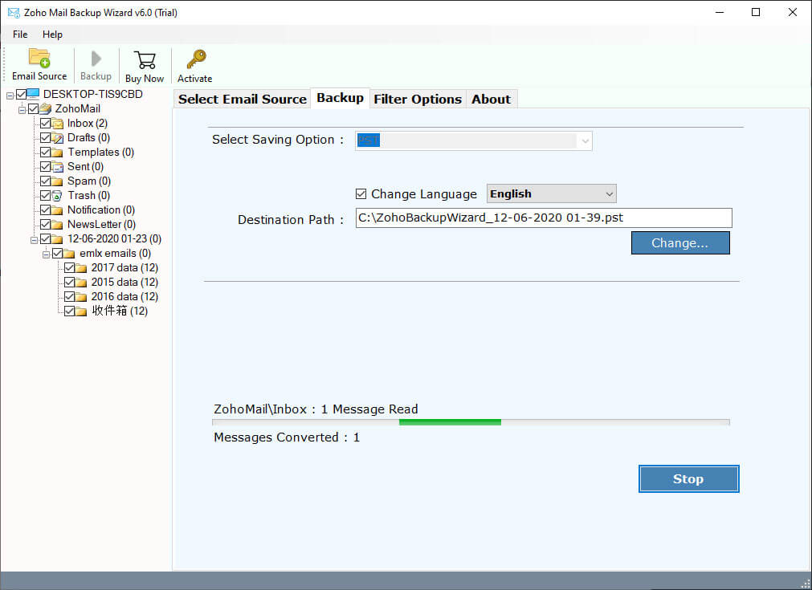Uncheck the Drafts (0) checkbox
The width and height of the screenshot is (812, 590).
pos(45,138)
